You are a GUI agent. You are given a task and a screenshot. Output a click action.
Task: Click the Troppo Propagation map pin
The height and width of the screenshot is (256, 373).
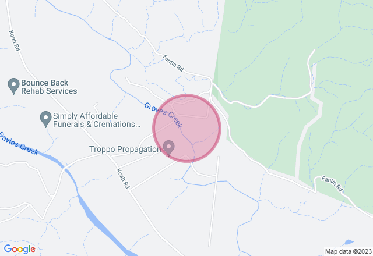(x=168, y=148)
